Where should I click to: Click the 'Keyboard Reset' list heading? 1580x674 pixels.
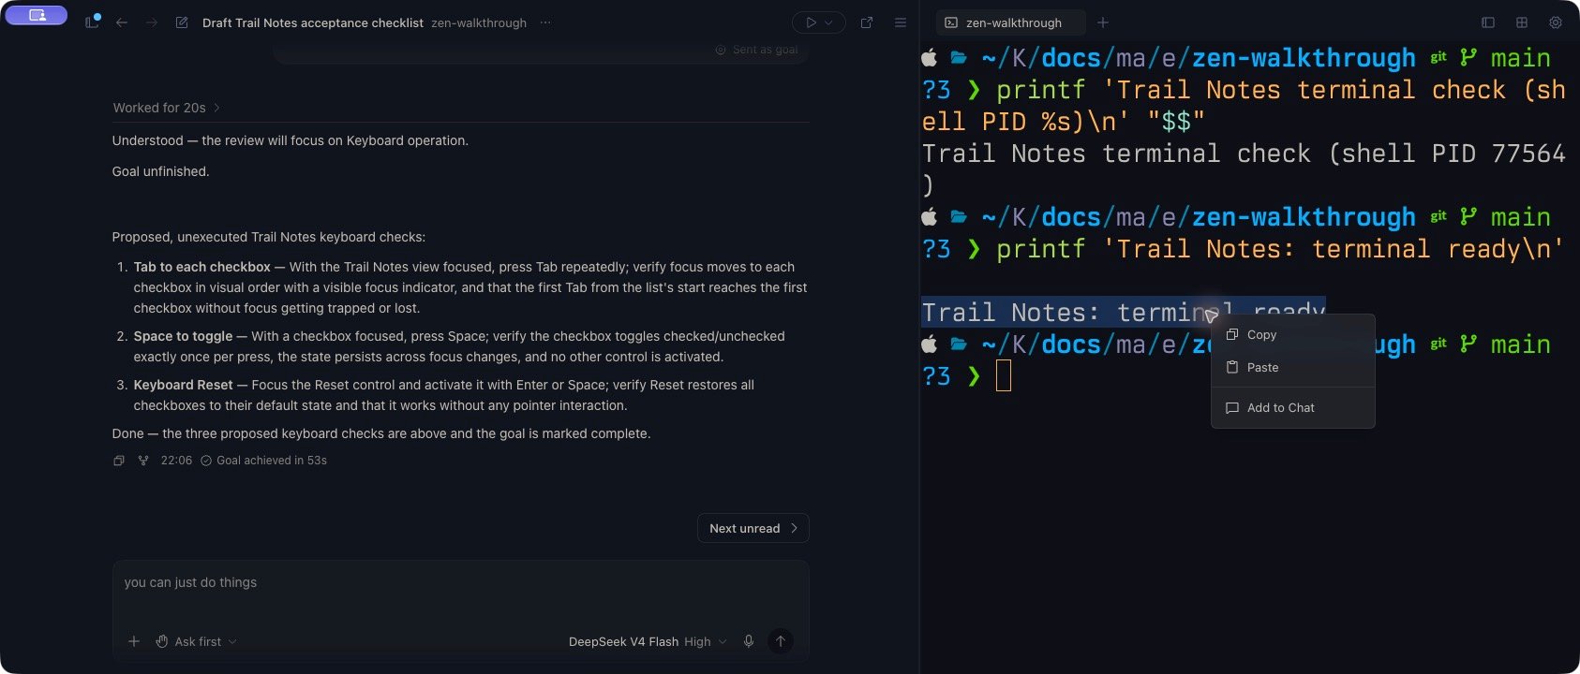point(183,385)
